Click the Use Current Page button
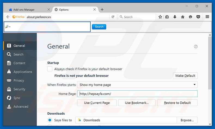215x129 pixels. (97, 103)
